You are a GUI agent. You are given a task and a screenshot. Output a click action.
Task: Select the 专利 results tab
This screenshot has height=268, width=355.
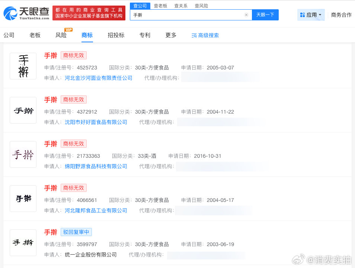click(145, 35)
